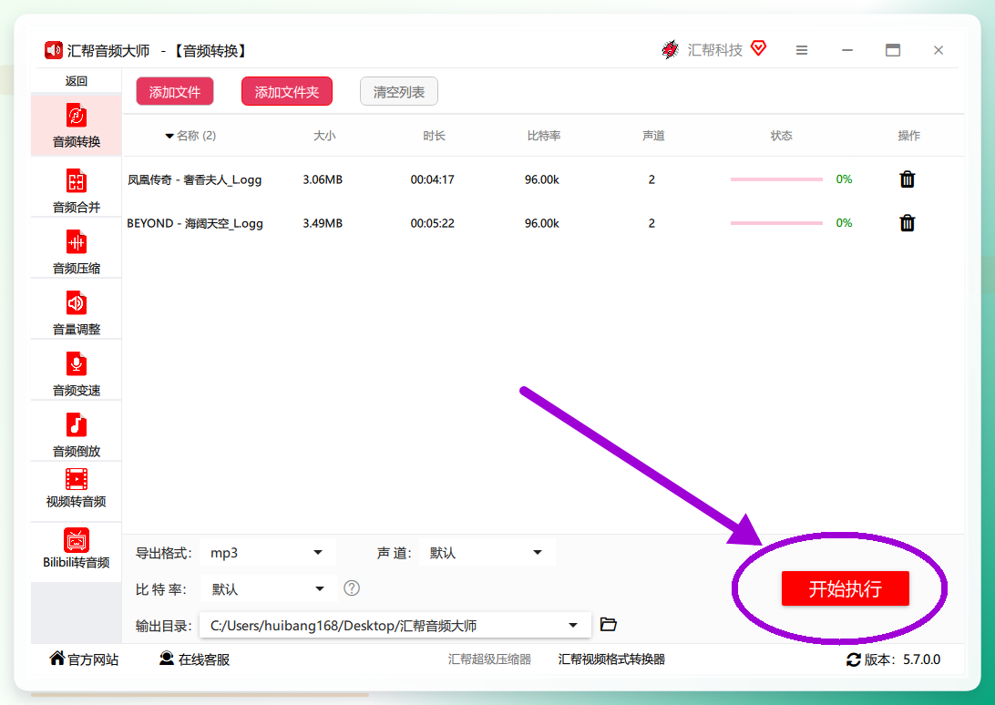Click the 时长 column header
Viewport: 995px width, 705px height.
point(434,136)
